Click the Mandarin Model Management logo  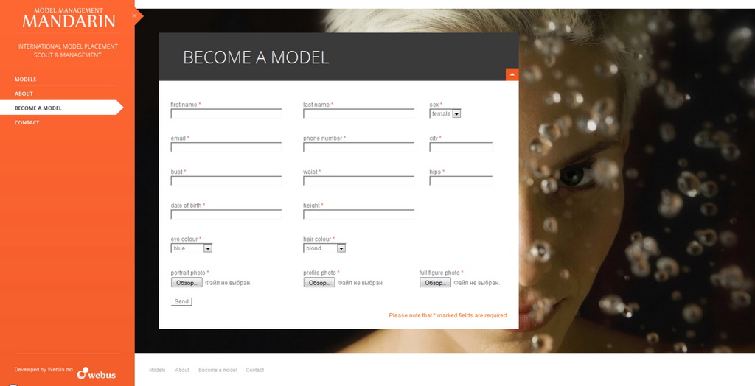point(68,18)
